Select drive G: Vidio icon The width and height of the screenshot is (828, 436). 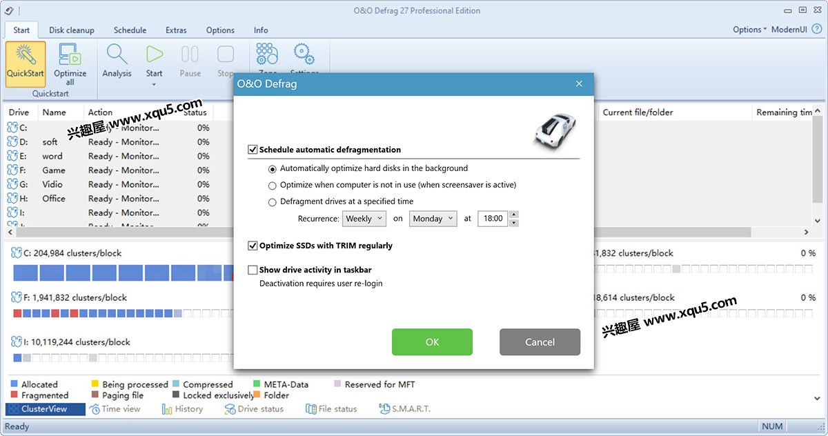tap(12, 184)
